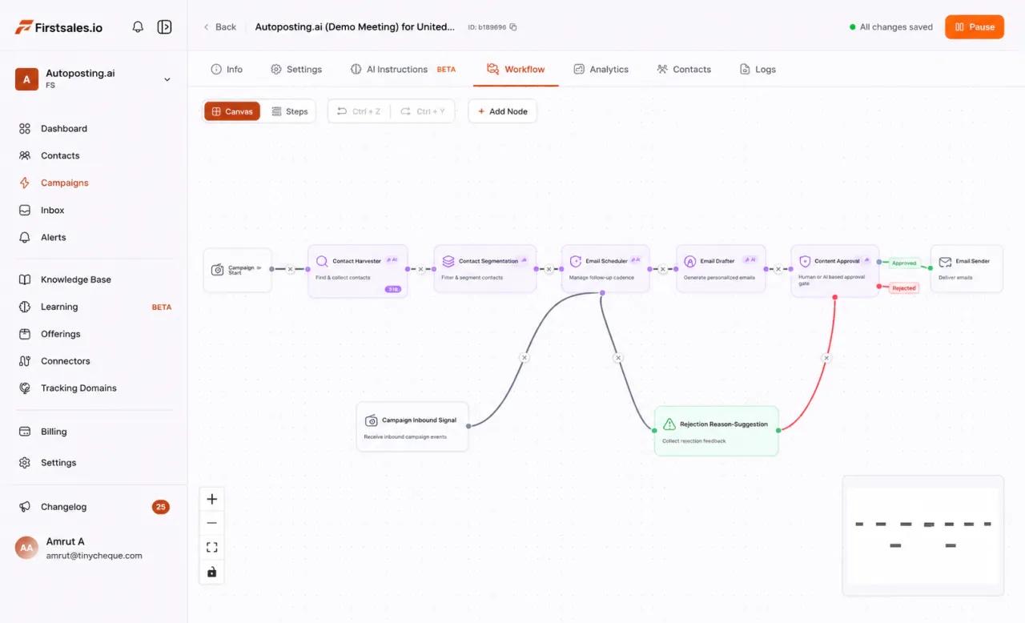
Task: Select the Email Drafter node
Action: [721, 269]
